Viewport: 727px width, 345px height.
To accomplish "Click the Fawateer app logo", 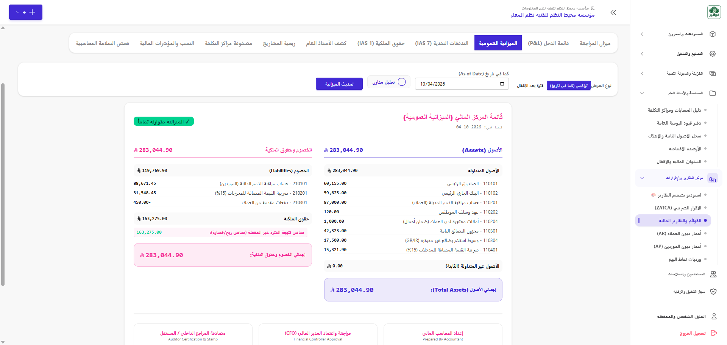I will [x=714, y=12].
